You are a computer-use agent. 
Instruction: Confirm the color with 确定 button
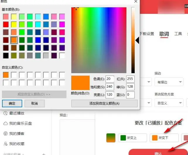(12, 103)
